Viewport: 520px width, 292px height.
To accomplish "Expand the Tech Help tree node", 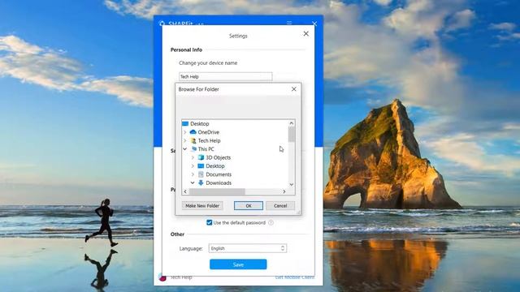I will point(185,140).
